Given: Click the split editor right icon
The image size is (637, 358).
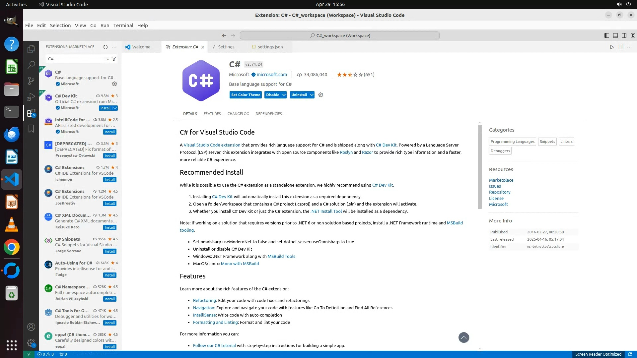Looking at the screenshot, I should coord(621,47).
